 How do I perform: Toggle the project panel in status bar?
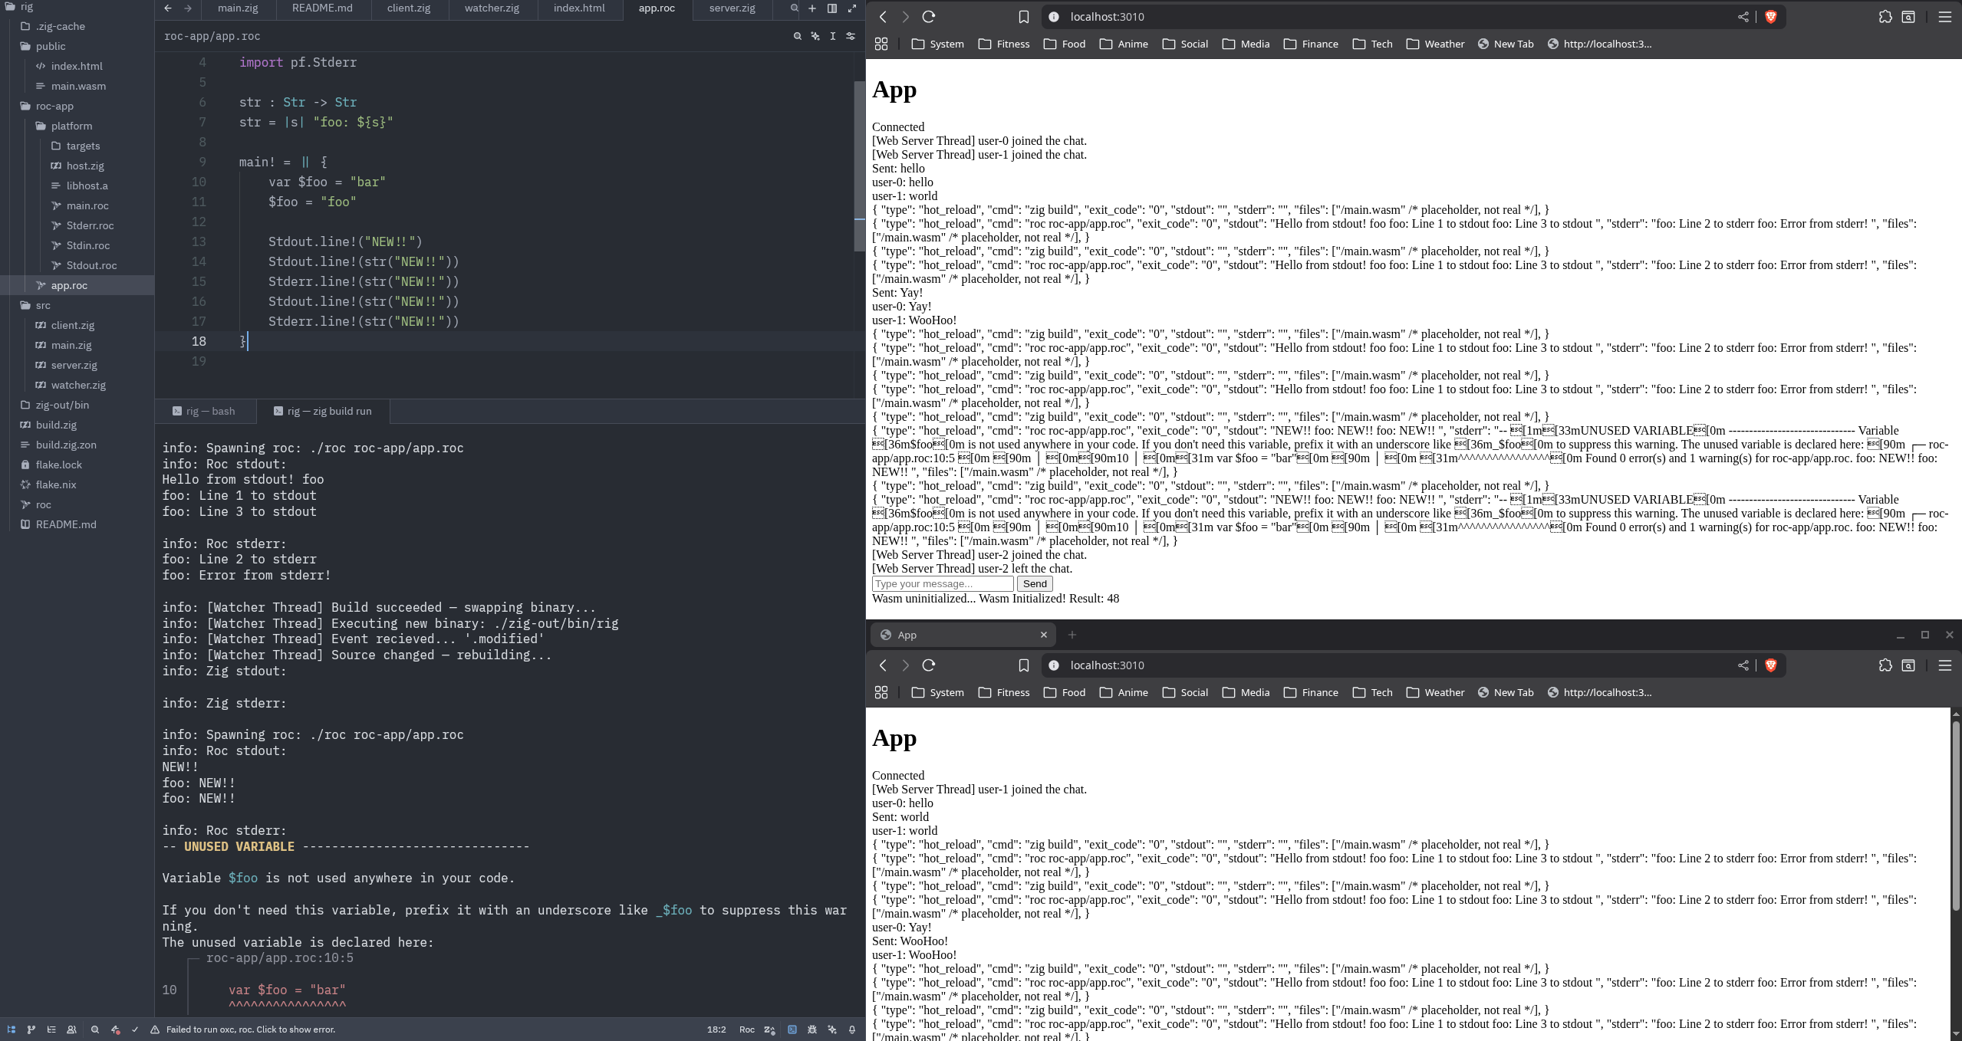(x=12, y=1030)
